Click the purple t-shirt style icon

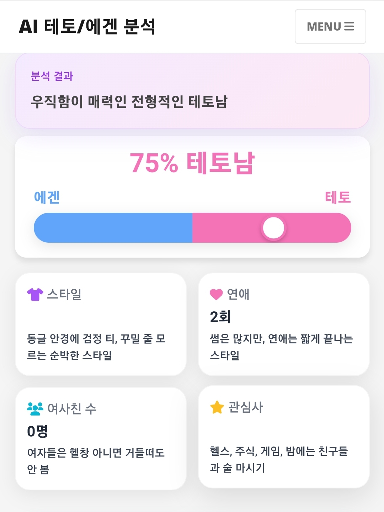(x=35, y=294)
